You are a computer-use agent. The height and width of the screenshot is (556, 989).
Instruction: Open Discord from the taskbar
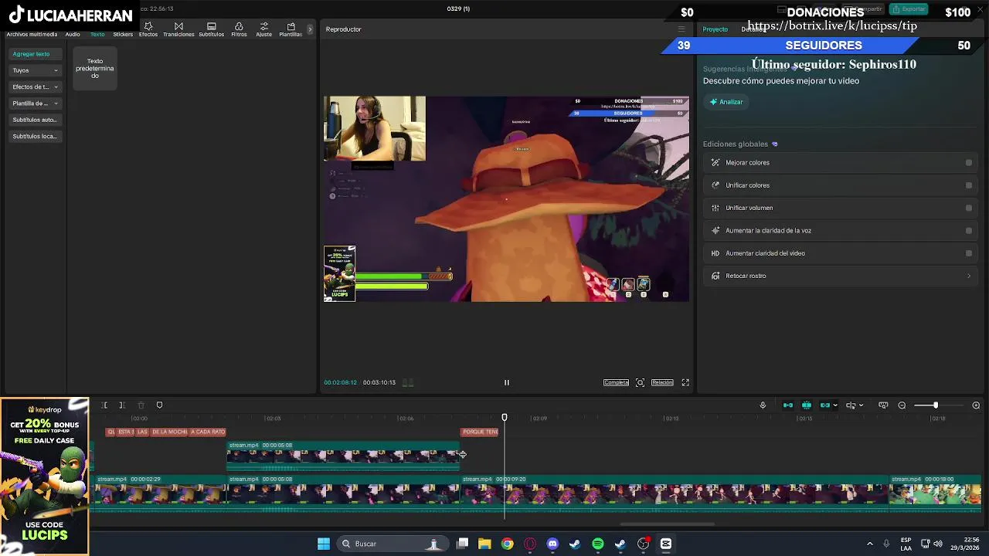pos(552,544)
